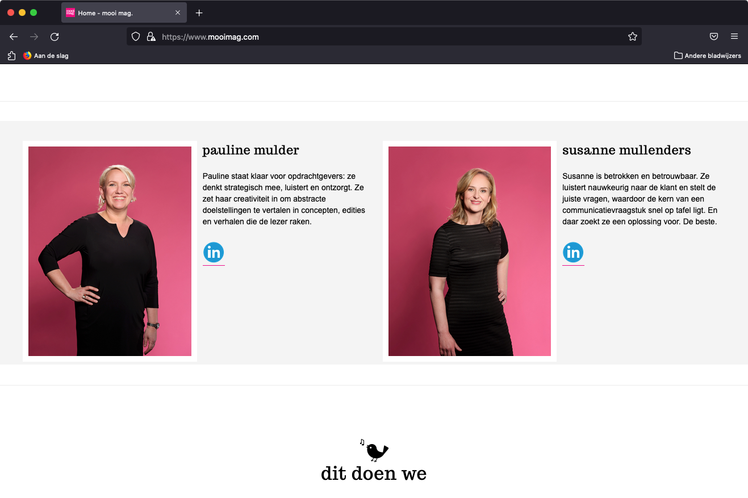Click the browser forward arrow
The width and height of the screenshot is (748, 498).
34,37
